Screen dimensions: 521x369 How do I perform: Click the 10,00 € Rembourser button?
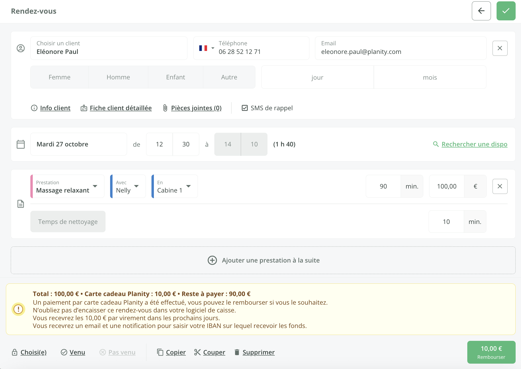pyautogui.click(x=491, y=352)
